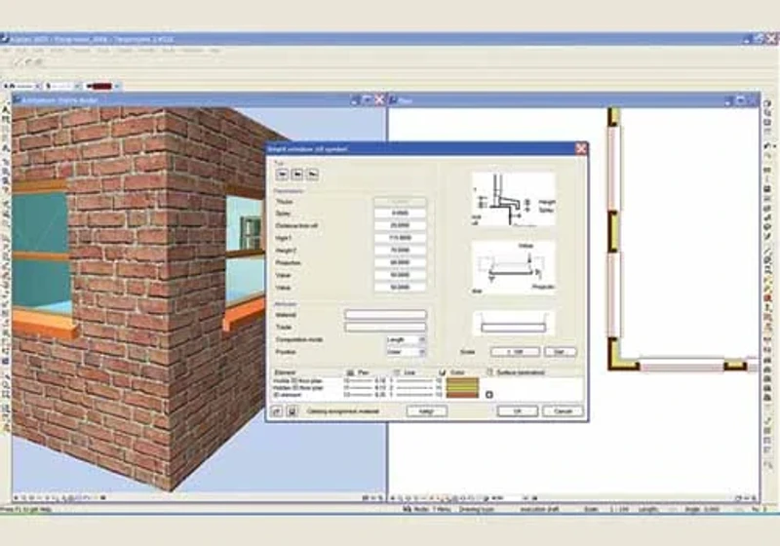Click the Material input field
Screen dimensions: 780x546
click(385, 315)
